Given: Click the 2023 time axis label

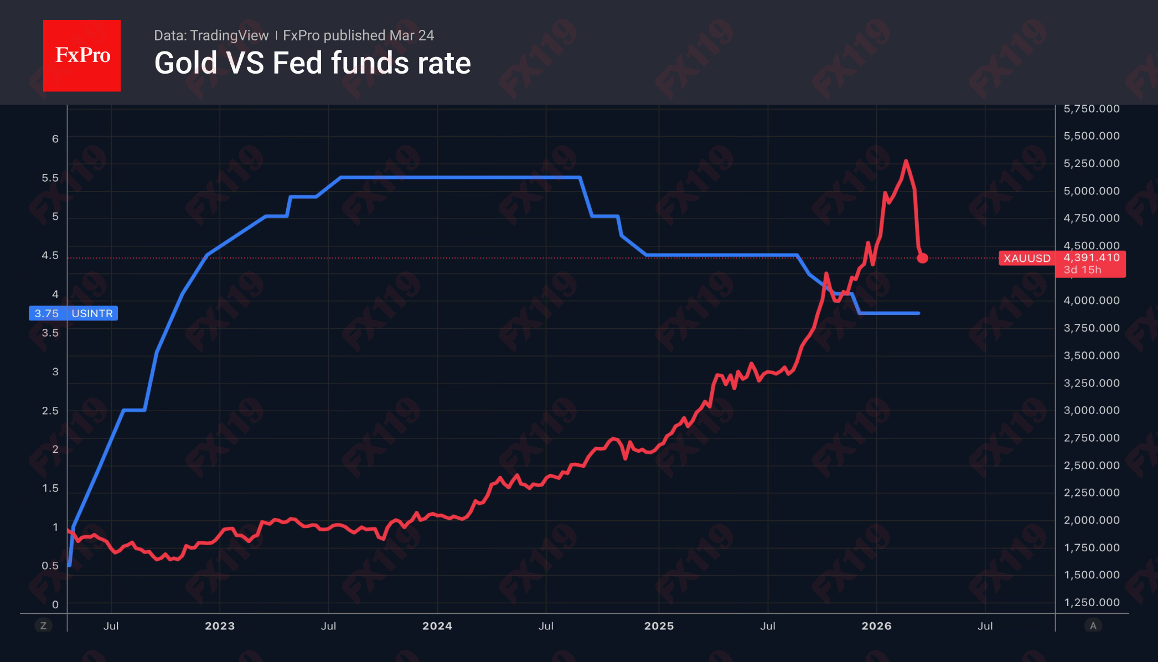Looking at the screenshot, I should click(220, 626).
